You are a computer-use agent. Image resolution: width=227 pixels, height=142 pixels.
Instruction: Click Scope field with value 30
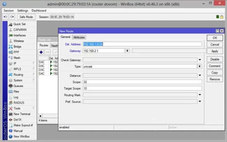point(142,82)
